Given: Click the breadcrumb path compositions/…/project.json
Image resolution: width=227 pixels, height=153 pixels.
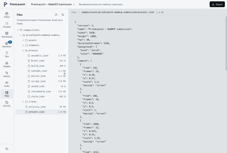Looking at the screenshot, I should point(117,12).
